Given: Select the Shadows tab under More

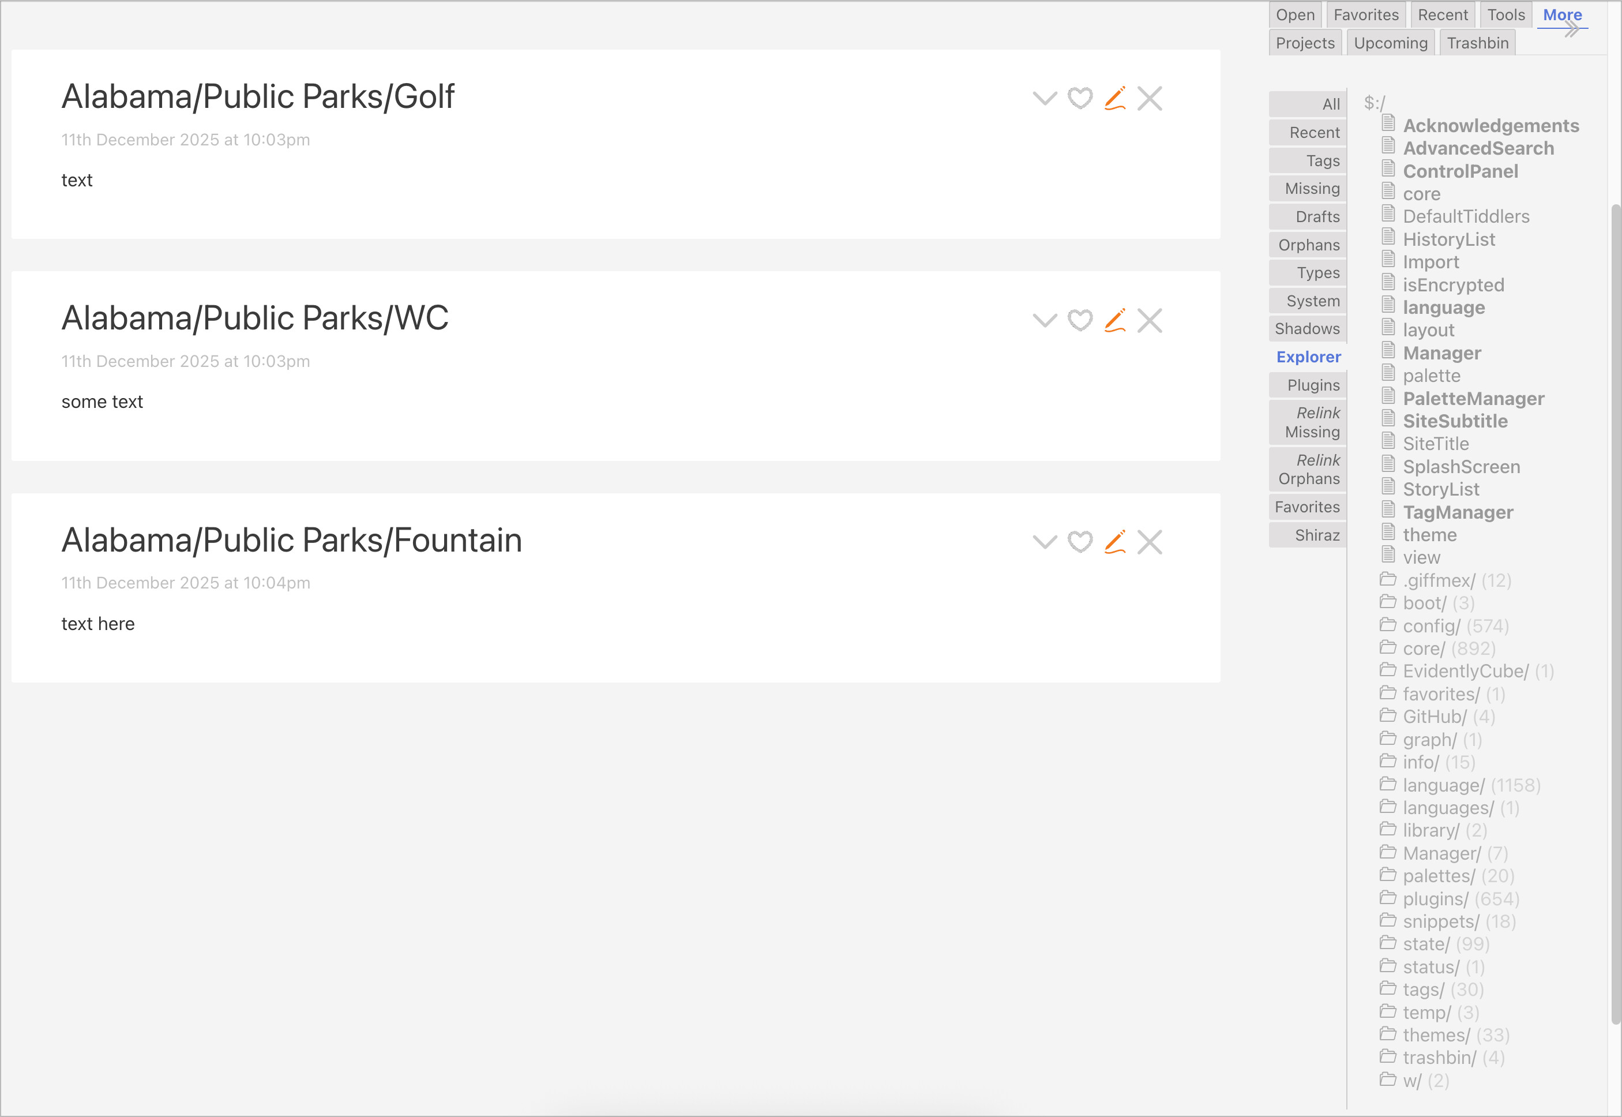Looking at the screenshot, I should pos(1307,329).
